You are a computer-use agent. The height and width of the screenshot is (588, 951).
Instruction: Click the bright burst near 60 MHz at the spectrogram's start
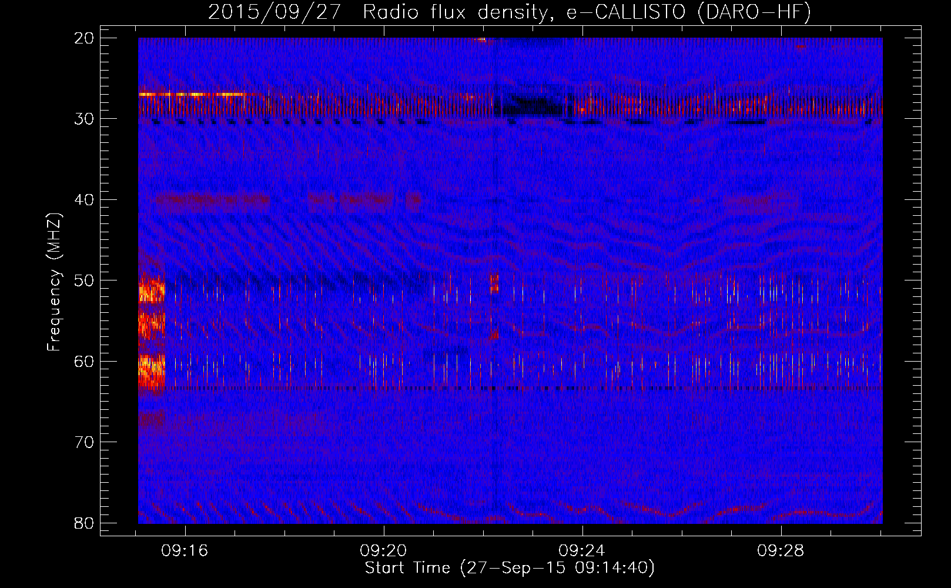point(152,372)
